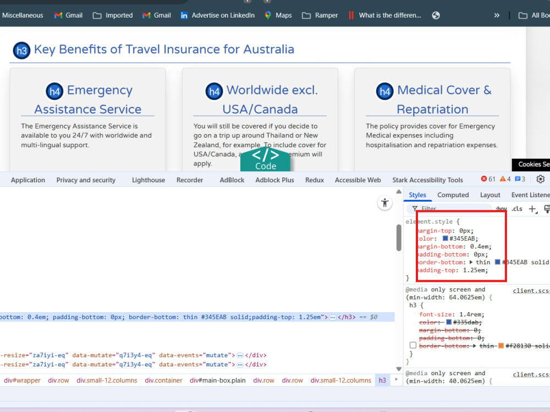This screenshot has height=412, width=550.
Task: Open DevTools settings gear icon
Action: pos(541,180)
